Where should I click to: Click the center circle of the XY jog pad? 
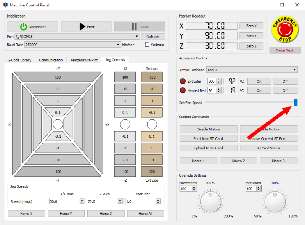coord(58,124)
